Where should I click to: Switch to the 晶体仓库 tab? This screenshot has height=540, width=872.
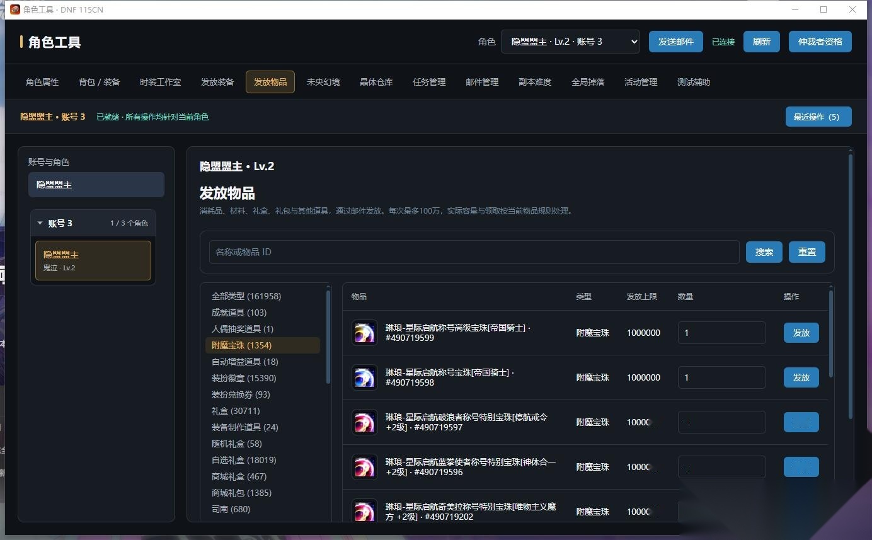(x=376, y=82)
